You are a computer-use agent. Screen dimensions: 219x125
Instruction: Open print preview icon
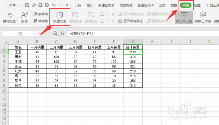coord(47,5)
